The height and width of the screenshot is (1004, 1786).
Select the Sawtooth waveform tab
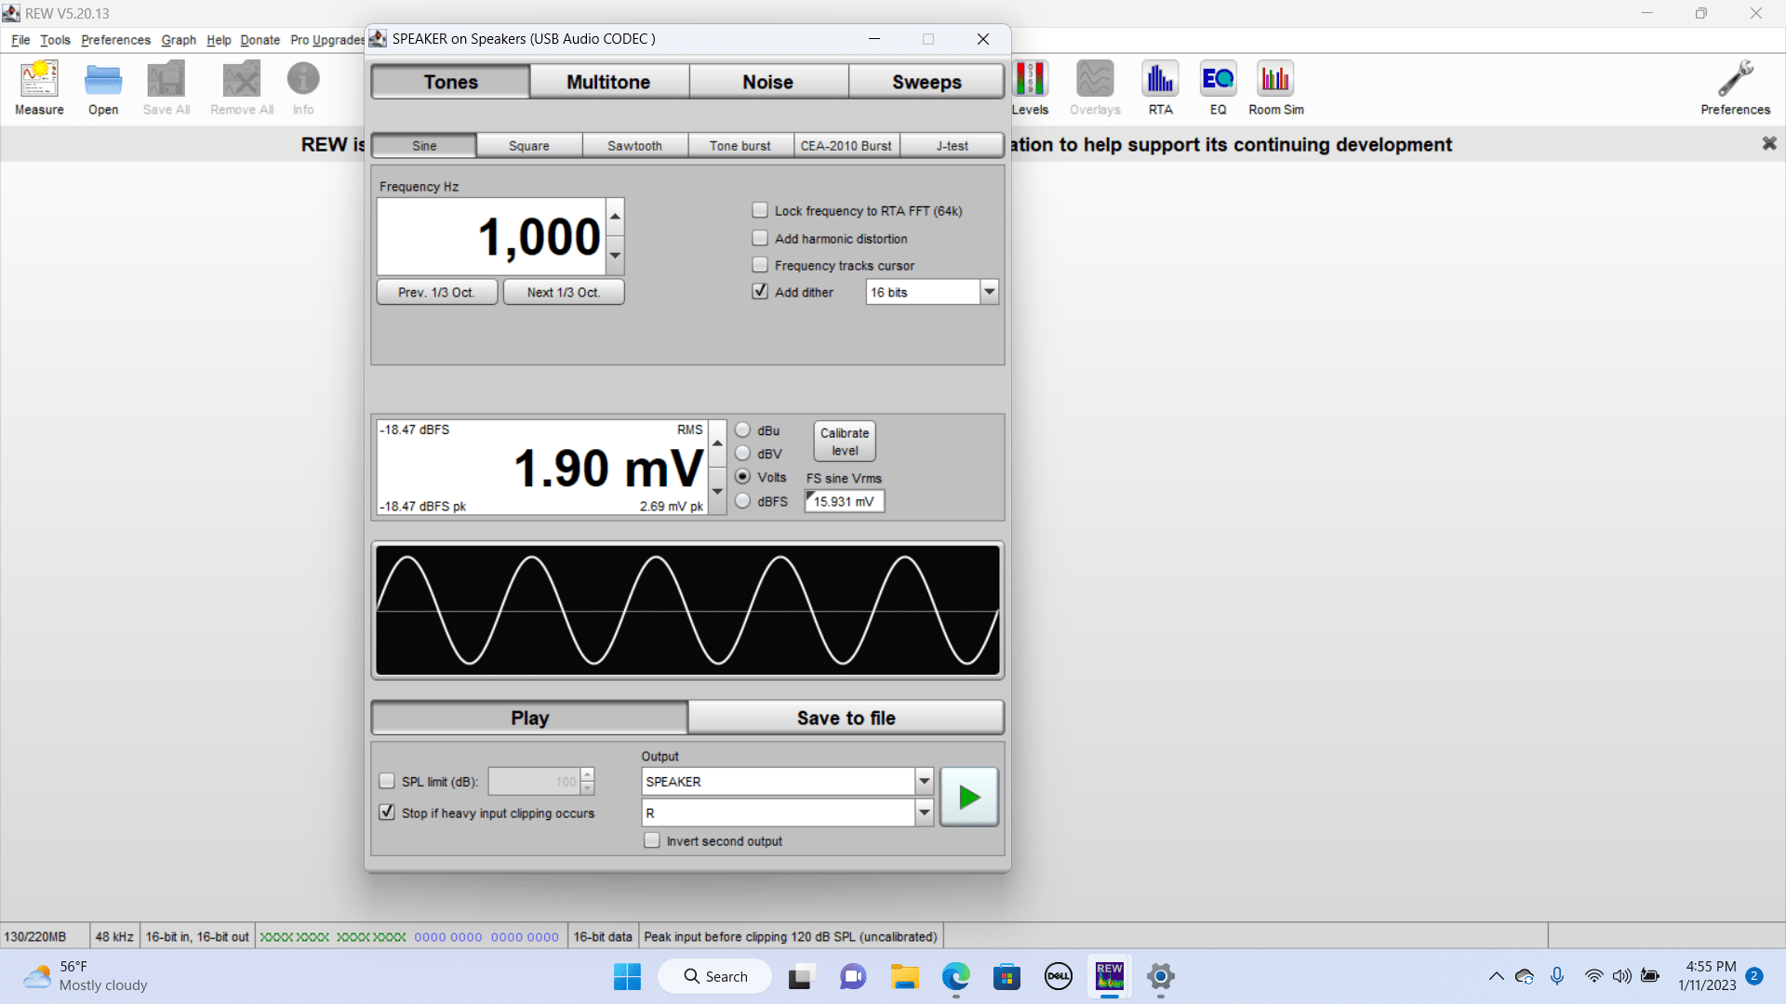[634, 146]
